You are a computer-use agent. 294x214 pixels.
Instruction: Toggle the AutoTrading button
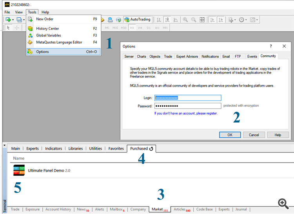138,20
